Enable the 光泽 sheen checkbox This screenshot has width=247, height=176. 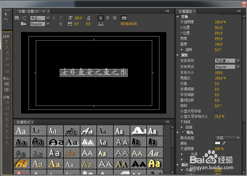pyautogui.click(x=187, y=154)
